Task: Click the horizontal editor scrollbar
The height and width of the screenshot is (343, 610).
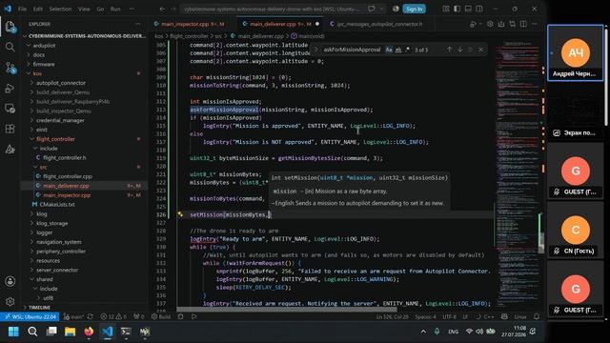Action: 286,310
